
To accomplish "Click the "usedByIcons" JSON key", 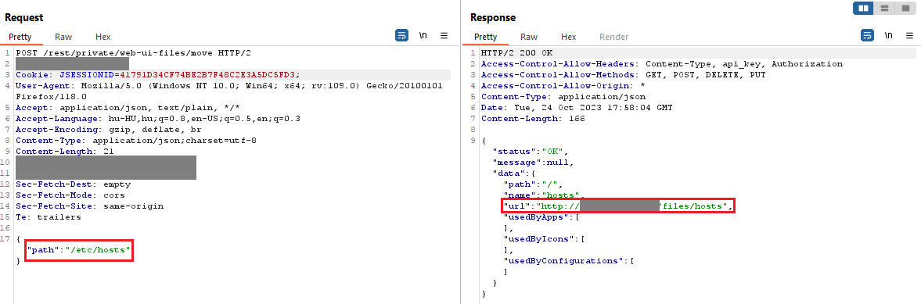I will tap(538, 239).
